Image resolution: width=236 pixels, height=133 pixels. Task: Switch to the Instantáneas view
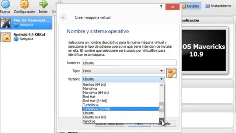(x=218, y=6)
